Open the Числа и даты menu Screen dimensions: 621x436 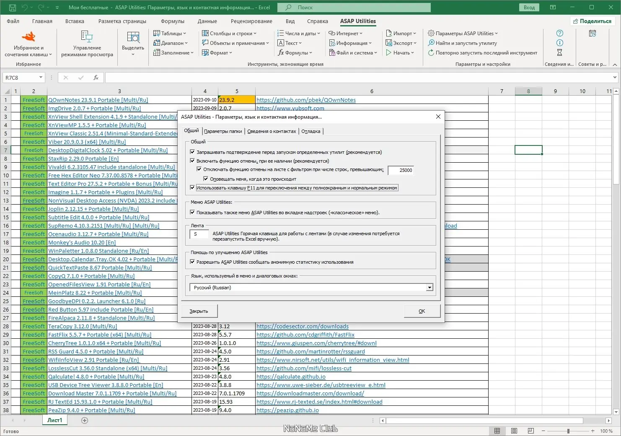click(299, 34)
